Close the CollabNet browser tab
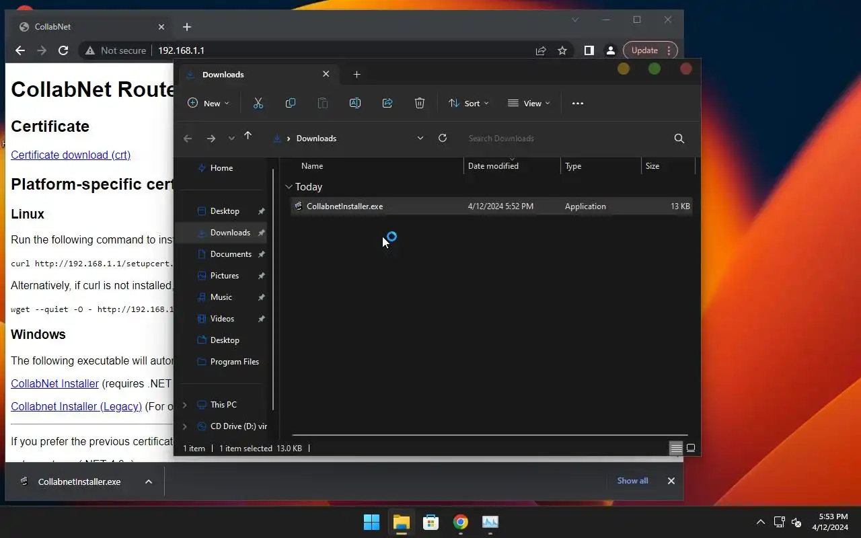The width and height of the screenshot is (861, 538). (161, 27)
